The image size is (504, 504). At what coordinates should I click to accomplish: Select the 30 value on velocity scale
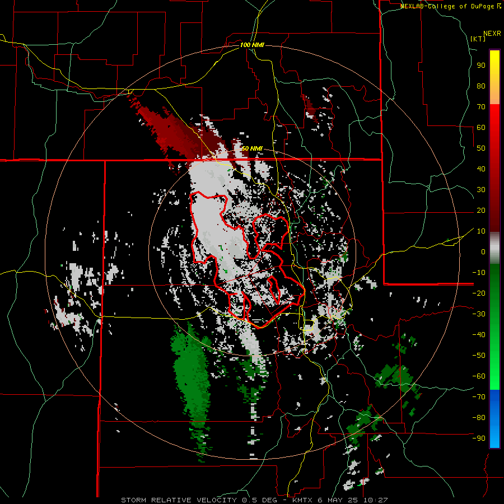(481, 190)
